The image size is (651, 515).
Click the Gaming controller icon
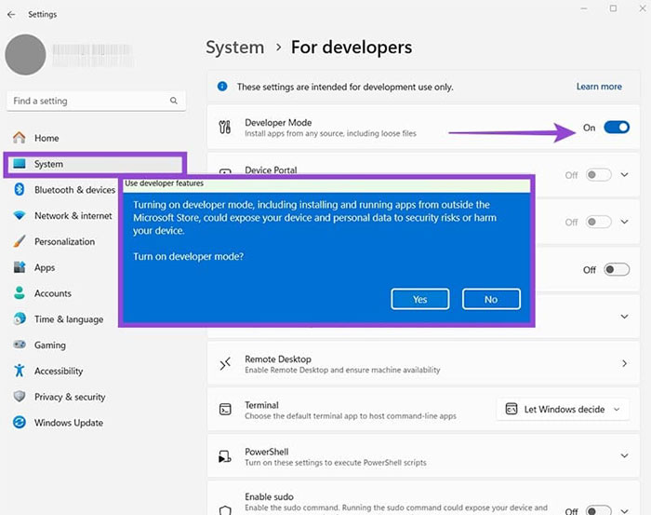tap(20, 345)
